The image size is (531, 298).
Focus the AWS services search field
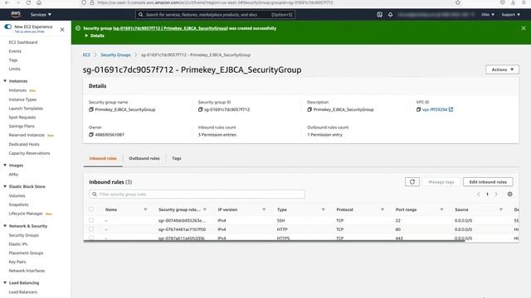pyautogui.click(x=215, y=15)
